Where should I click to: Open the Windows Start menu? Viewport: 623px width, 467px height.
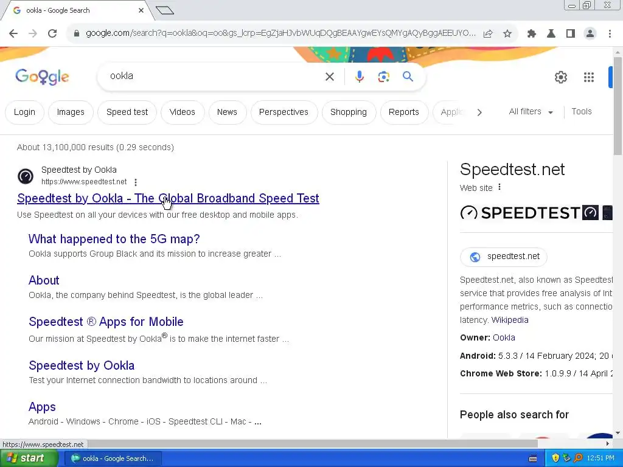[29, 458]
